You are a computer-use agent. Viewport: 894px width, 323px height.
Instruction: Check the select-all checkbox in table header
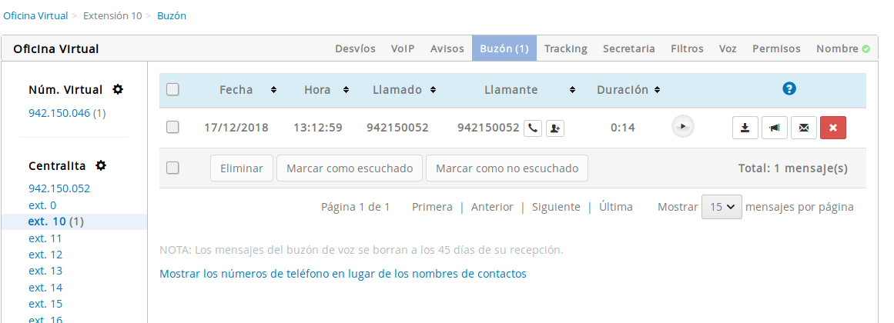pos(173,89)
